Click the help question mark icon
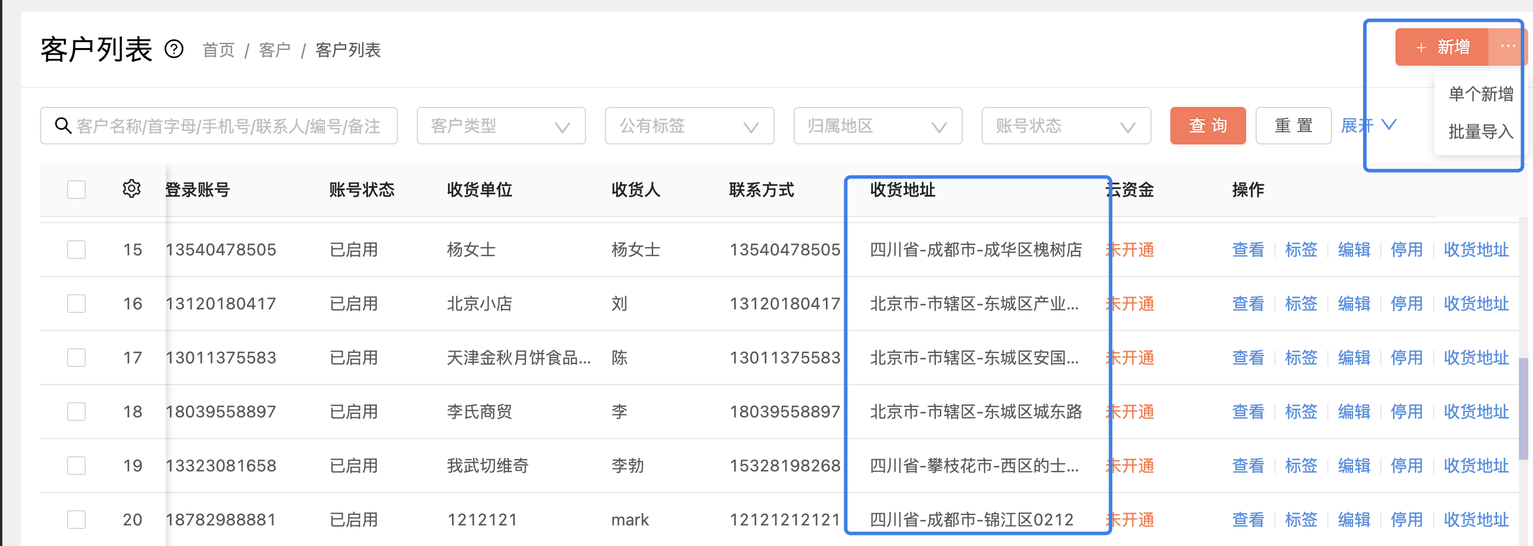 click(174, 49)
